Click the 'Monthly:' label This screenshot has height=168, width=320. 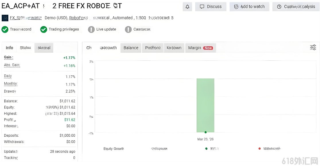[11, 84]
